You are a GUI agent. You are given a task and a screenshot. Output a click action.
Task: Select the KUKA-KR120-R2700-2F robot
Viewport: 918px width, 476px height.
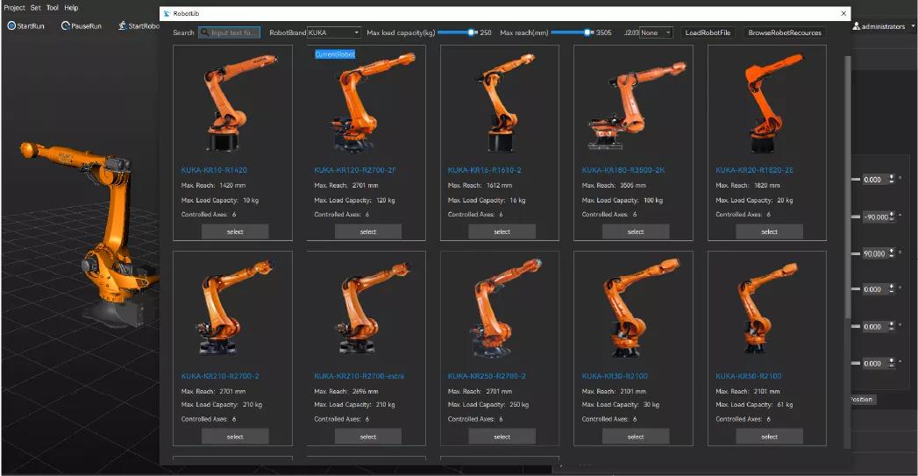click(x=368, y=231)
